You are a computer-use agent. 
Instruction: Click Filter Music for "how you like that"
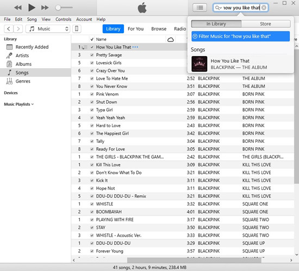click(x=241, y=37)
